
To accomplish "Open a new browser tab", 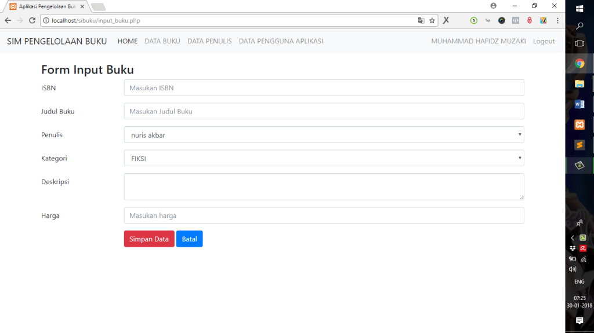I will (98, 6).
